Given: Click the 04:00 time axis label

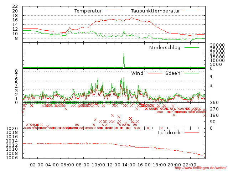Looking at the screenshot, I should [x=52, y=165].
